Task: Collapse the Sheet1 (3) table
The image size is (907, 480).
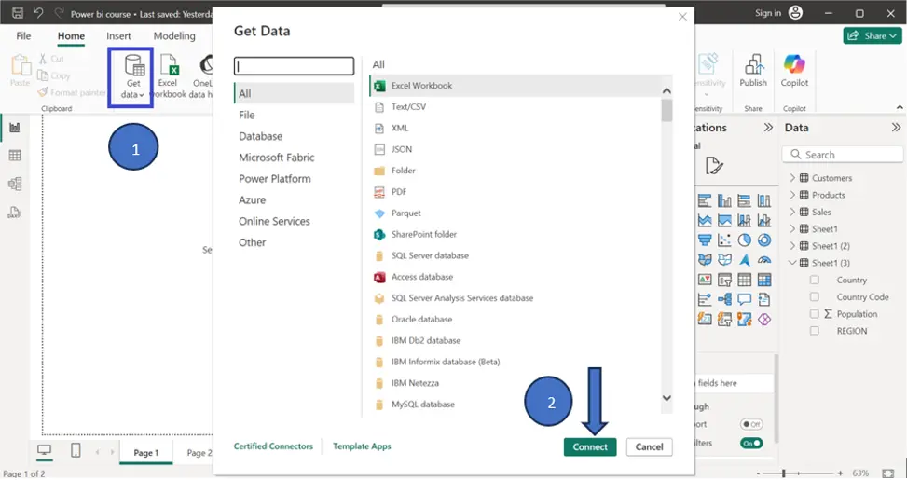Action: 792,263
